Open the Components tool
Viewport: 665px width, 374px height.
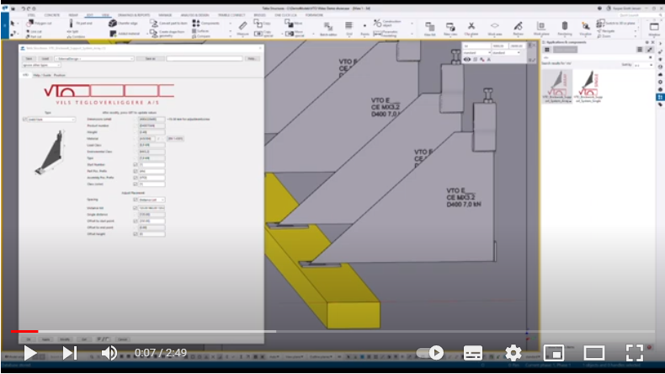tap(206, 23)
